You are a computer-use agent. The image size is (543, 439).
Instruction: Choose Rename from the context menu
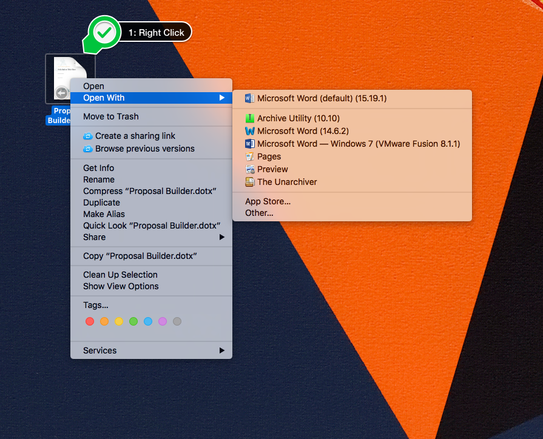click(151, 179)
